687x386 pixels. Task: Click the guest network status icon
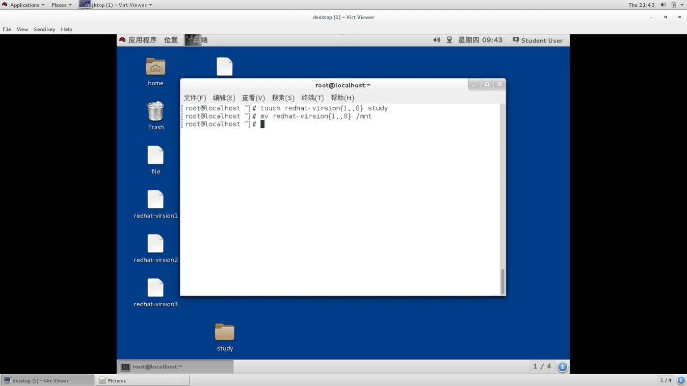click(x=449, y=40)
